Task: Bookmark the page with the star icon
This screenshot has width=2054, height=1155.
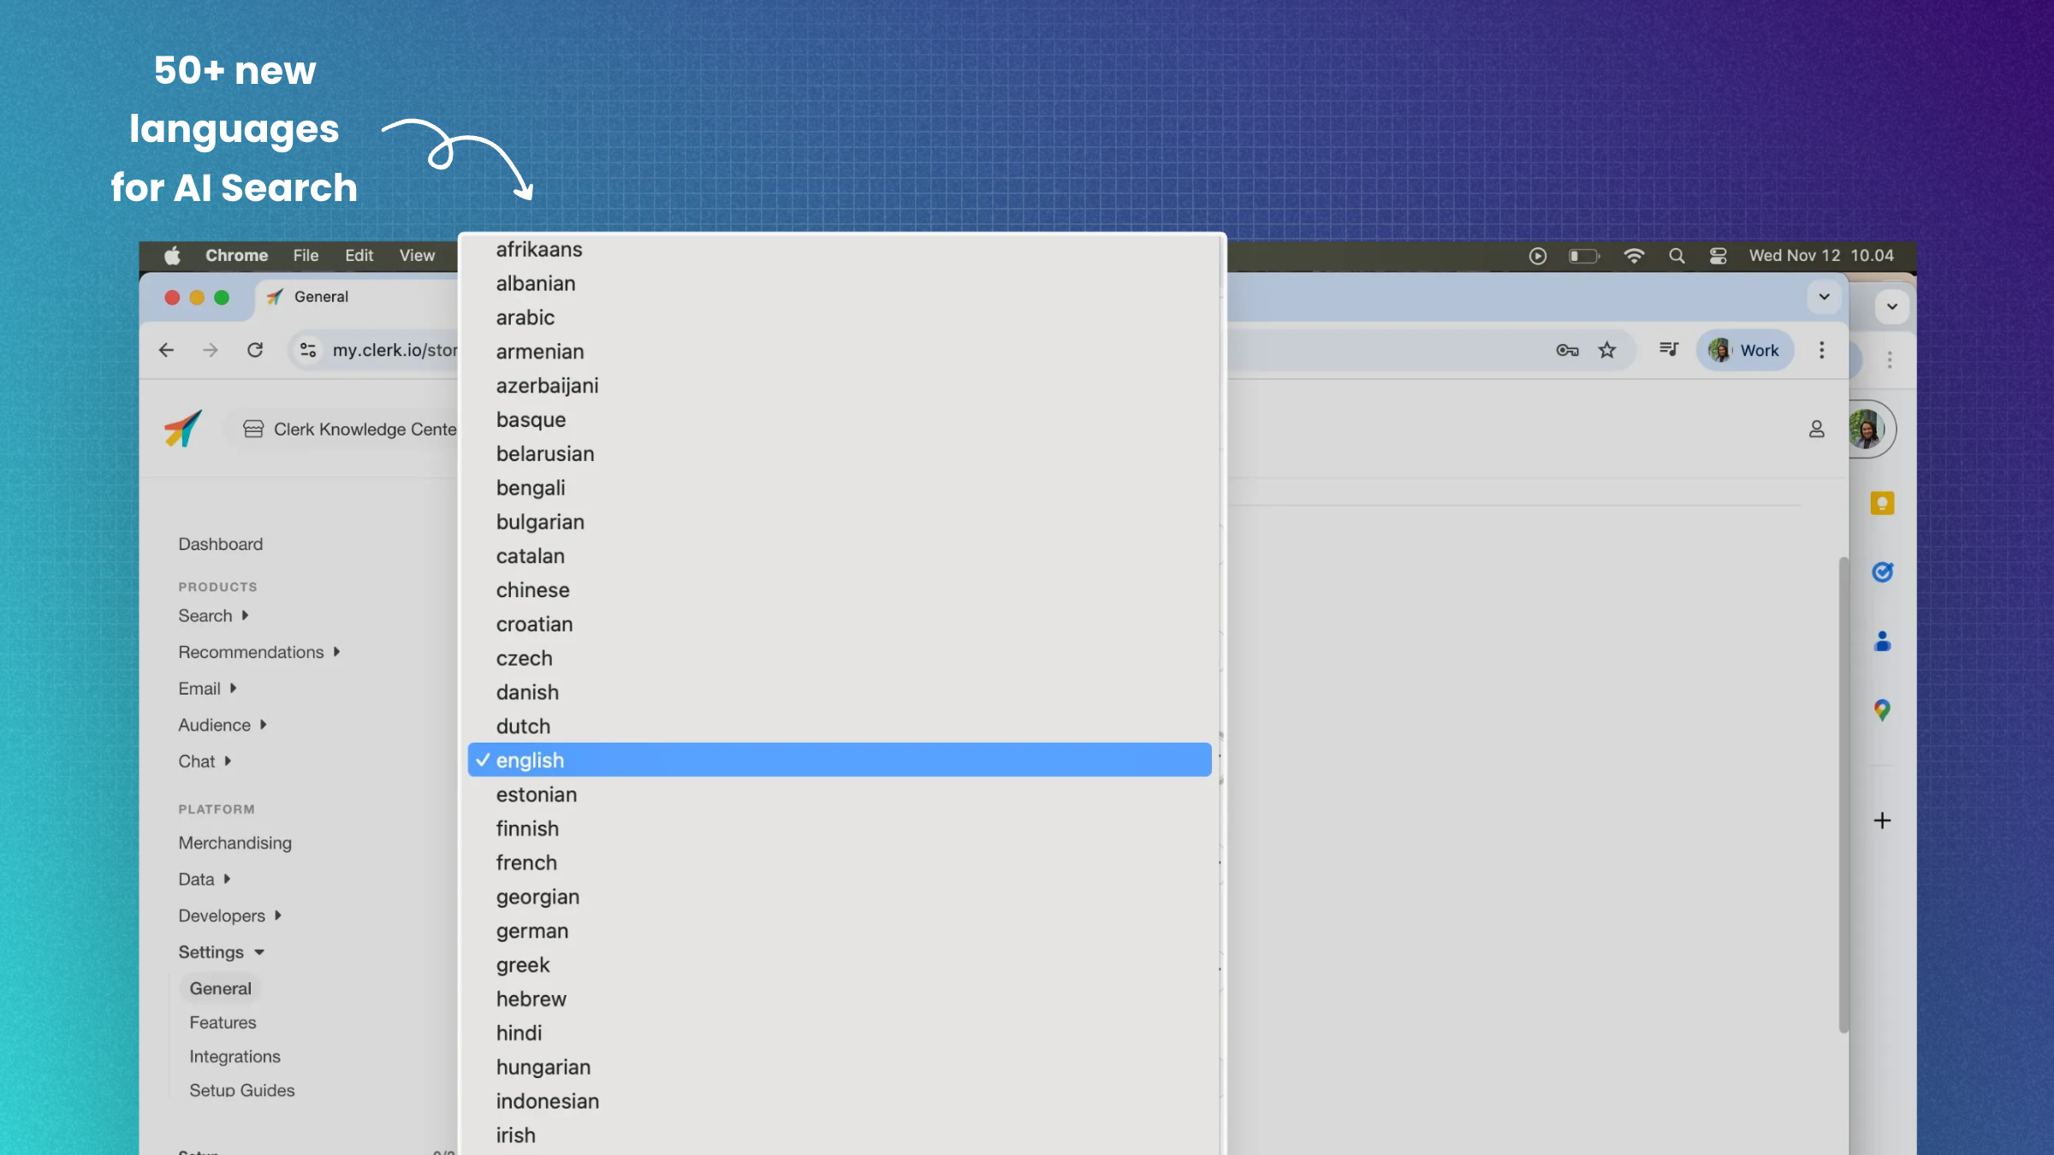Action: click(1607, 350)
